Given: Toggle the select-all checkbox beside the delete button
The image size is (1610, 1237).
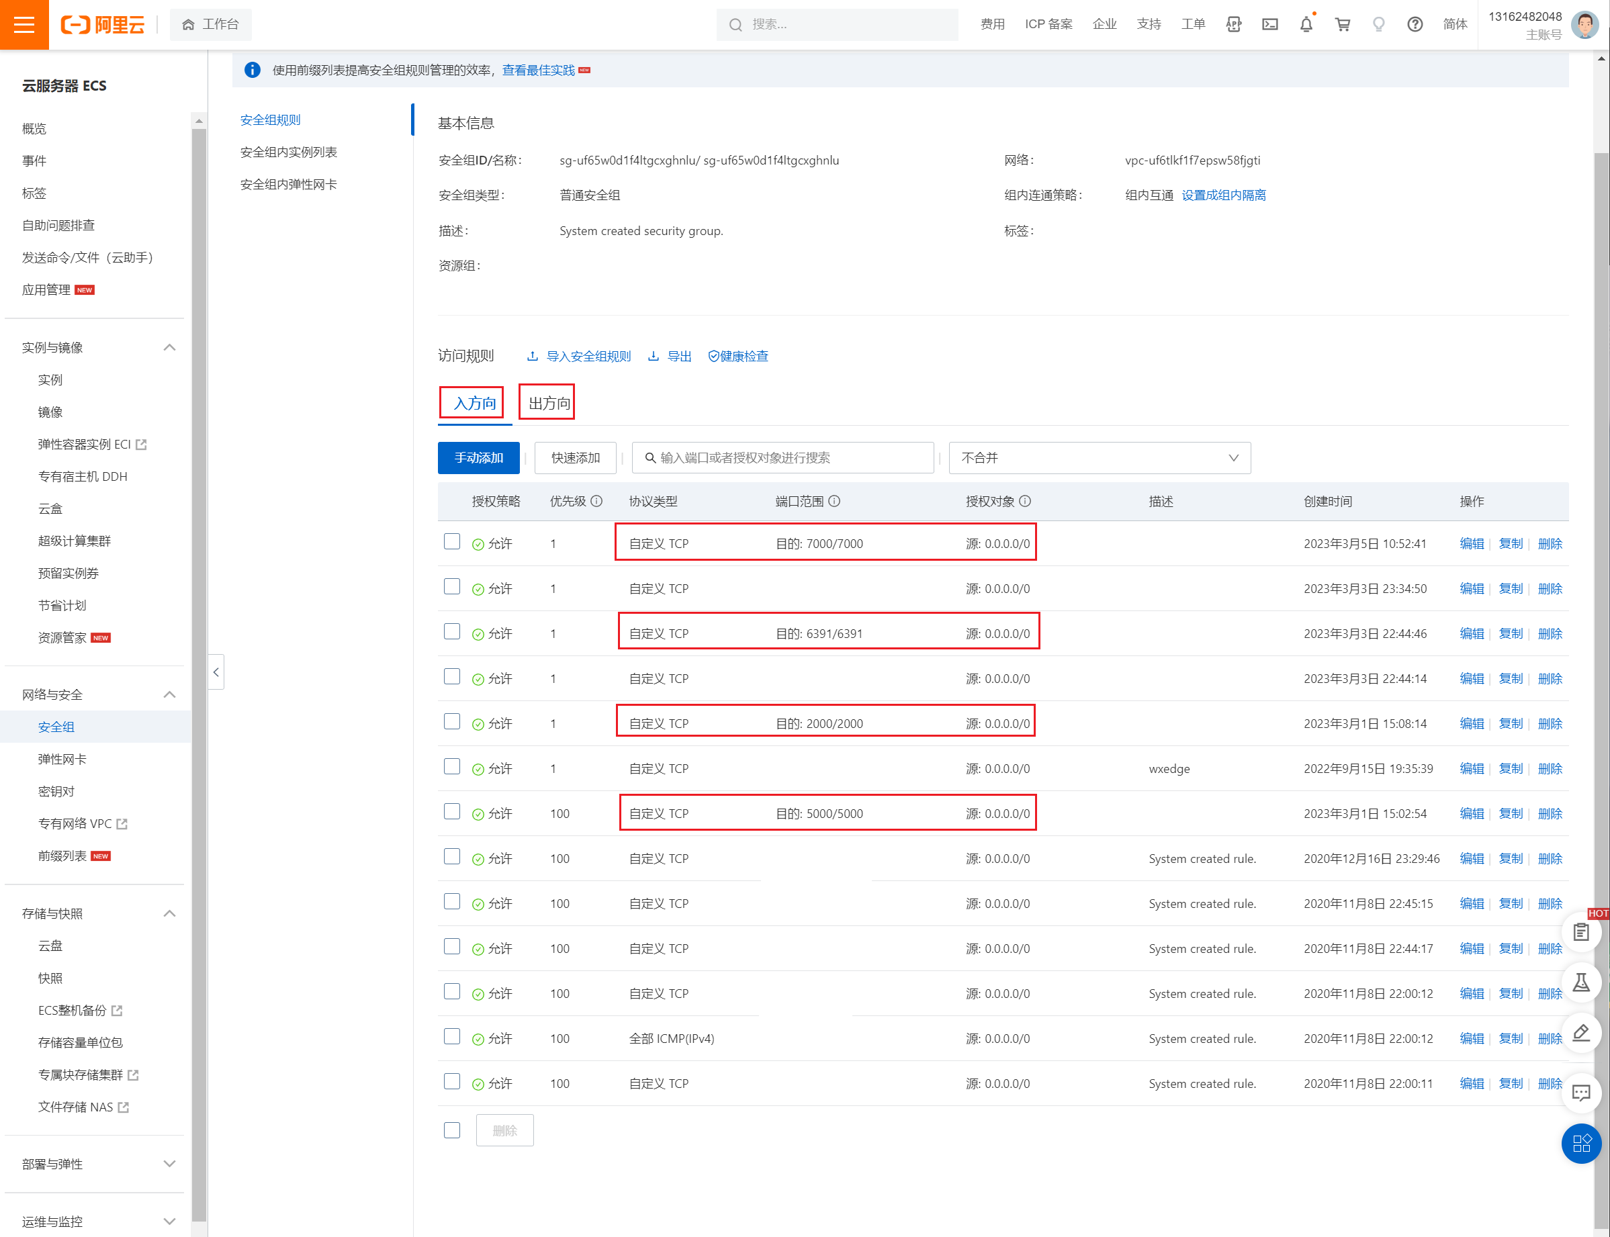Looking at the screenshot, I should [452, 1130].
